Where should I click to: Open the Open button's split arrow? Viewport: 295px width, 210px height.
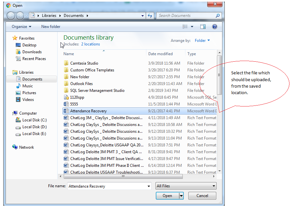(181, 196)
